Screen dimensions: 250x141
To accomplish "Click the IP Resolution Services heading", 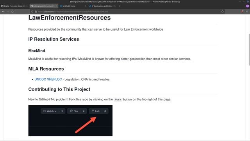I will point(54,39).
